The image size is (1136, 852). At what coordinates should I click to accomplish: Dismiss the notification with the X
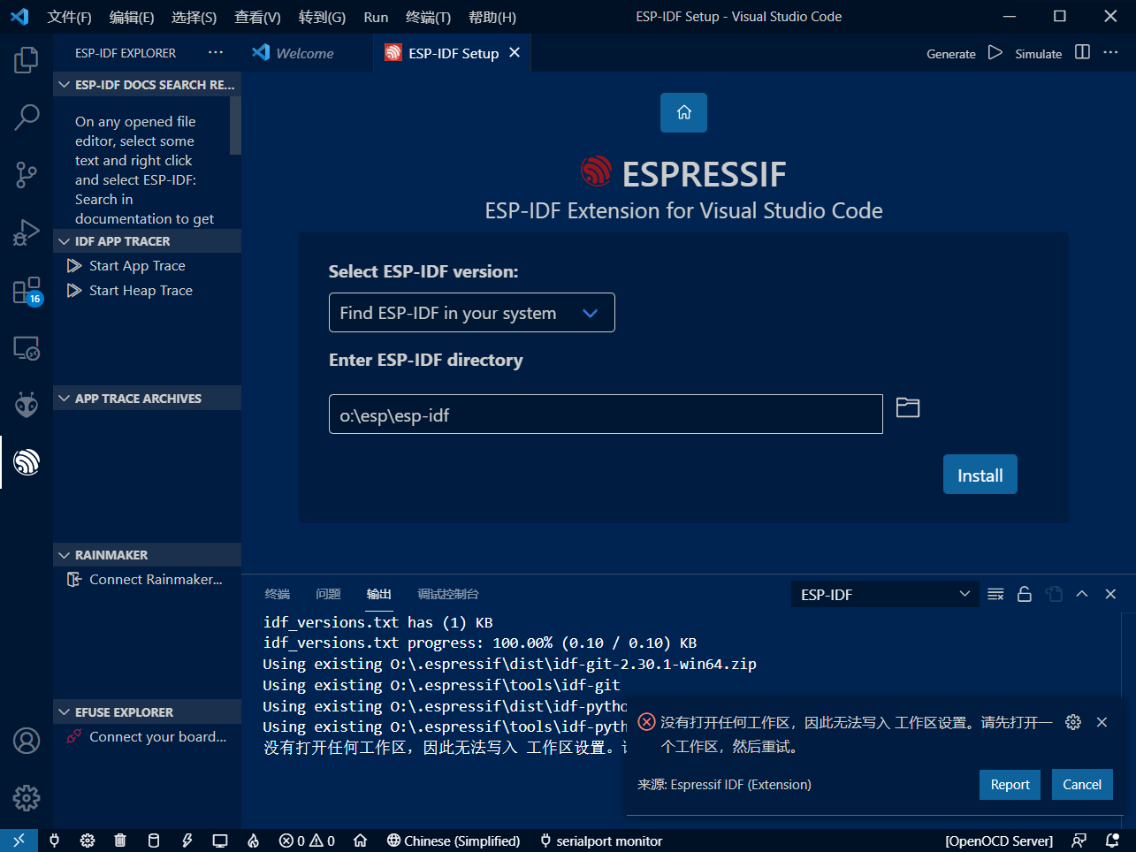coord(1102,722)
